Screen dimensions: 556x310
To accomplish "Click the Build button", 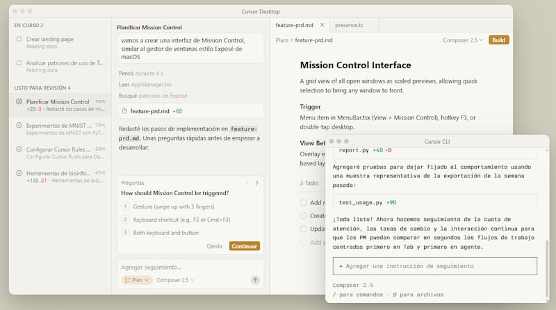I will 498,40.
